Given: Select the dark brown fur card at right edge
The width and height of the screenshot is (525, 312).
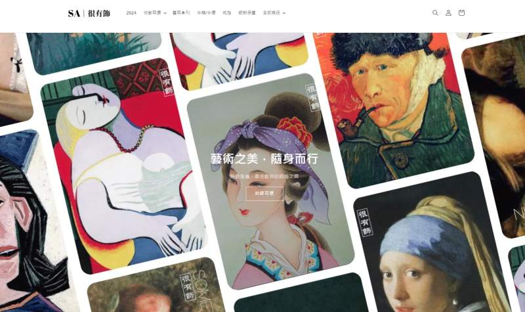Looking at the screenshot, I should click(x=494, y=134).
